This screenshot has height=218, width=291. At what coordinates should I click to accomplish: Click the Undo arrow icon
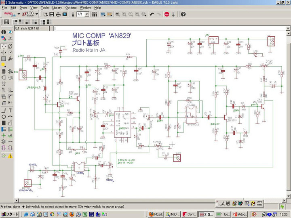point(152,14)
